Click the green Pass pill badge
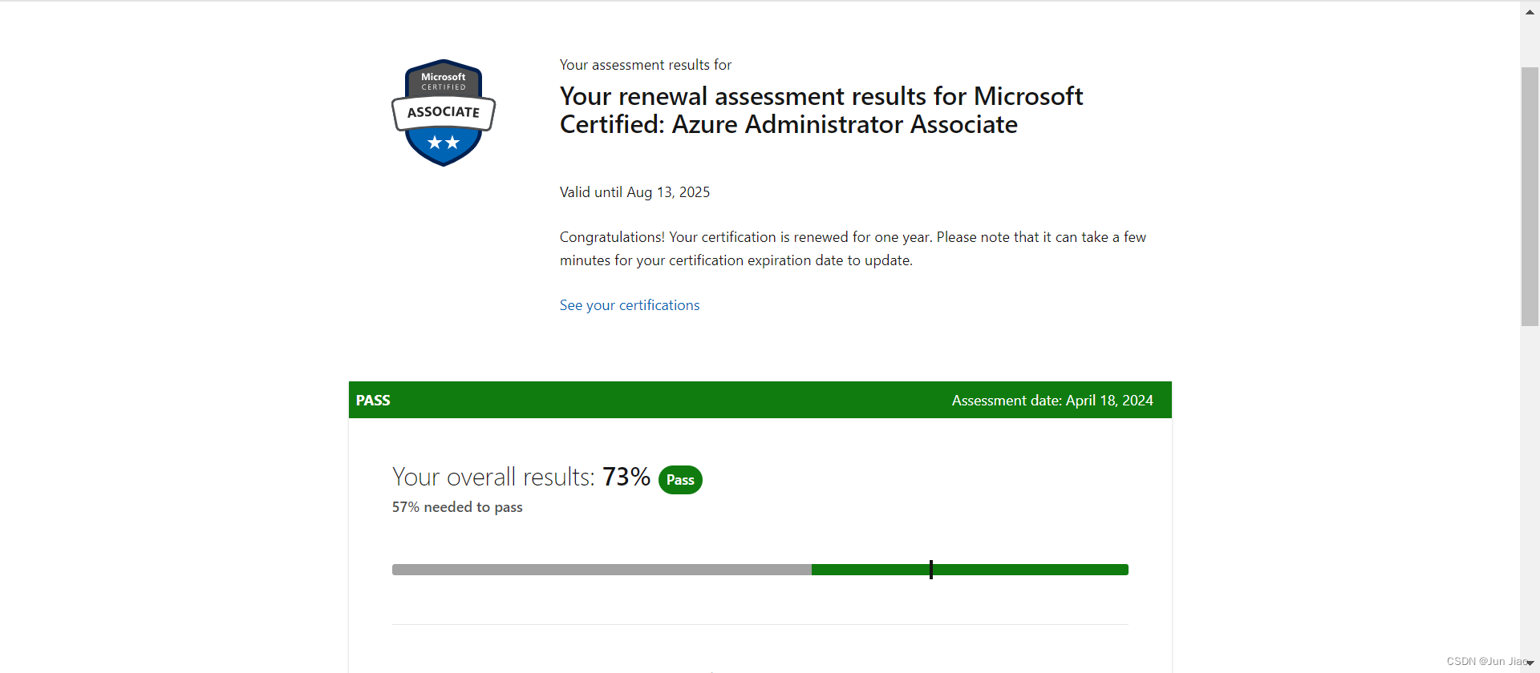The image size is (1540, 673). (x=680, y=480)
